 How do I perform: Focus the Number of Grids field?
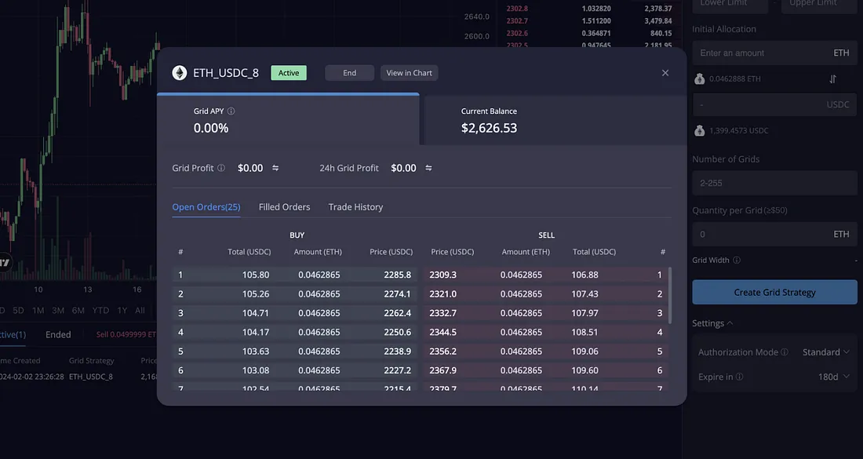pyautogui.click(x=774, y=183)
